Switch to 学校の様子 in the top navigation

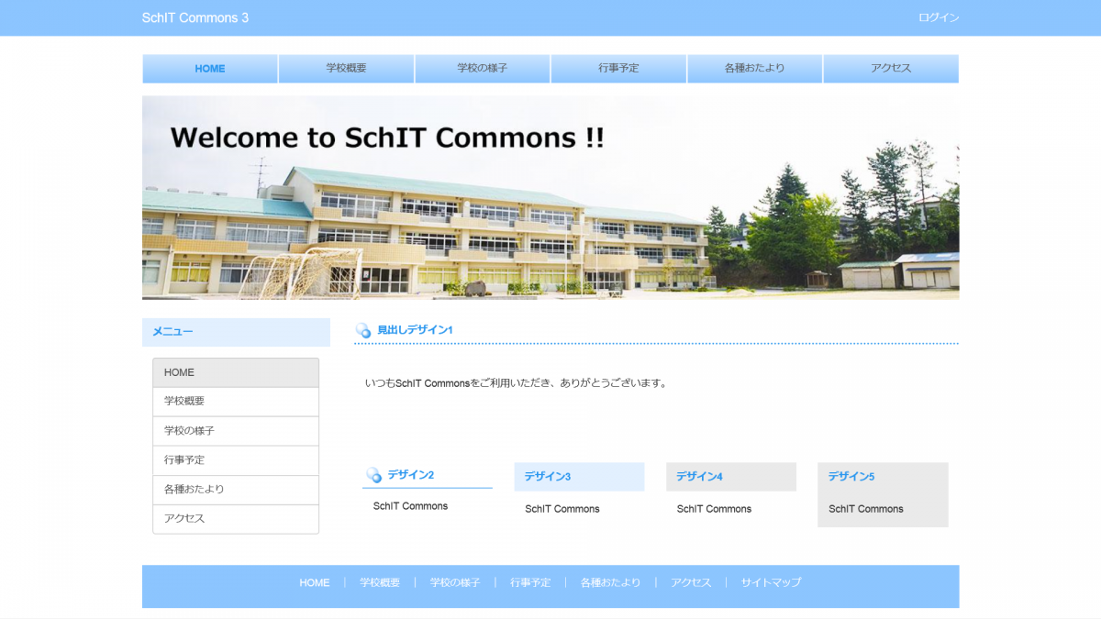click(483, 69)
